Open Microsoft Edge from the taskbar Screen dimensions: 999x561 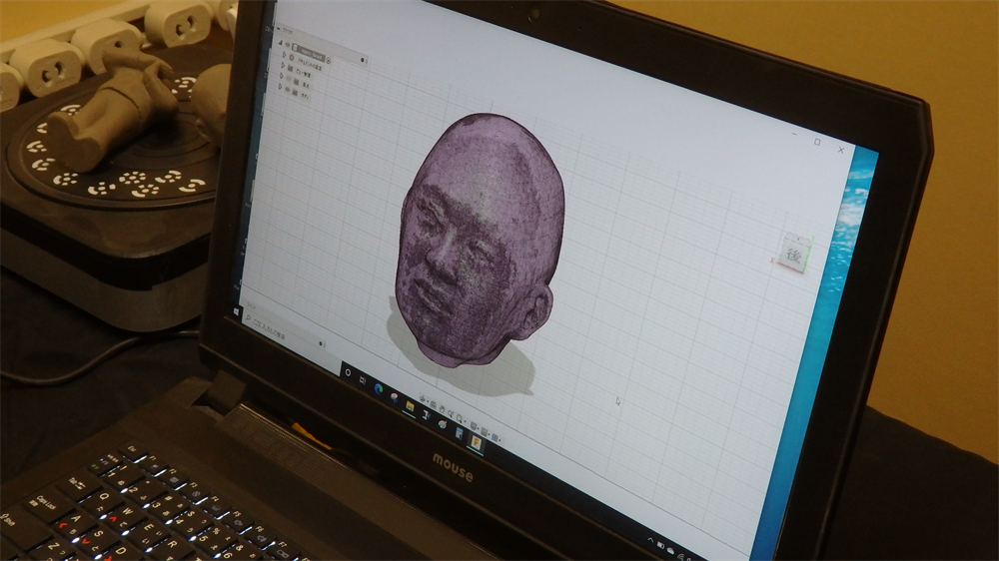pos(379,387)
